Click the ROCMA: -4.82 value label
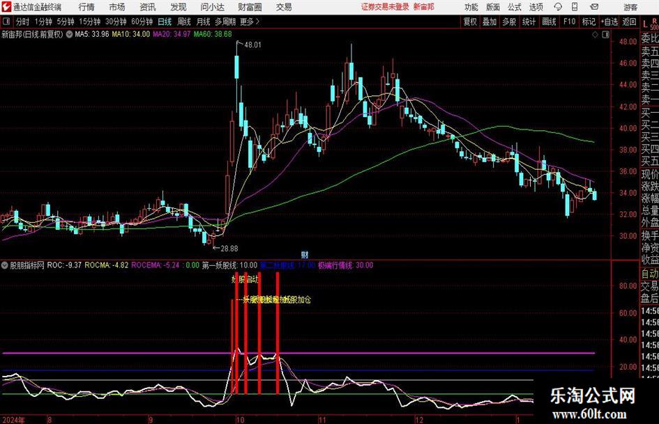The image size is (659, 424). click(107, 265)
